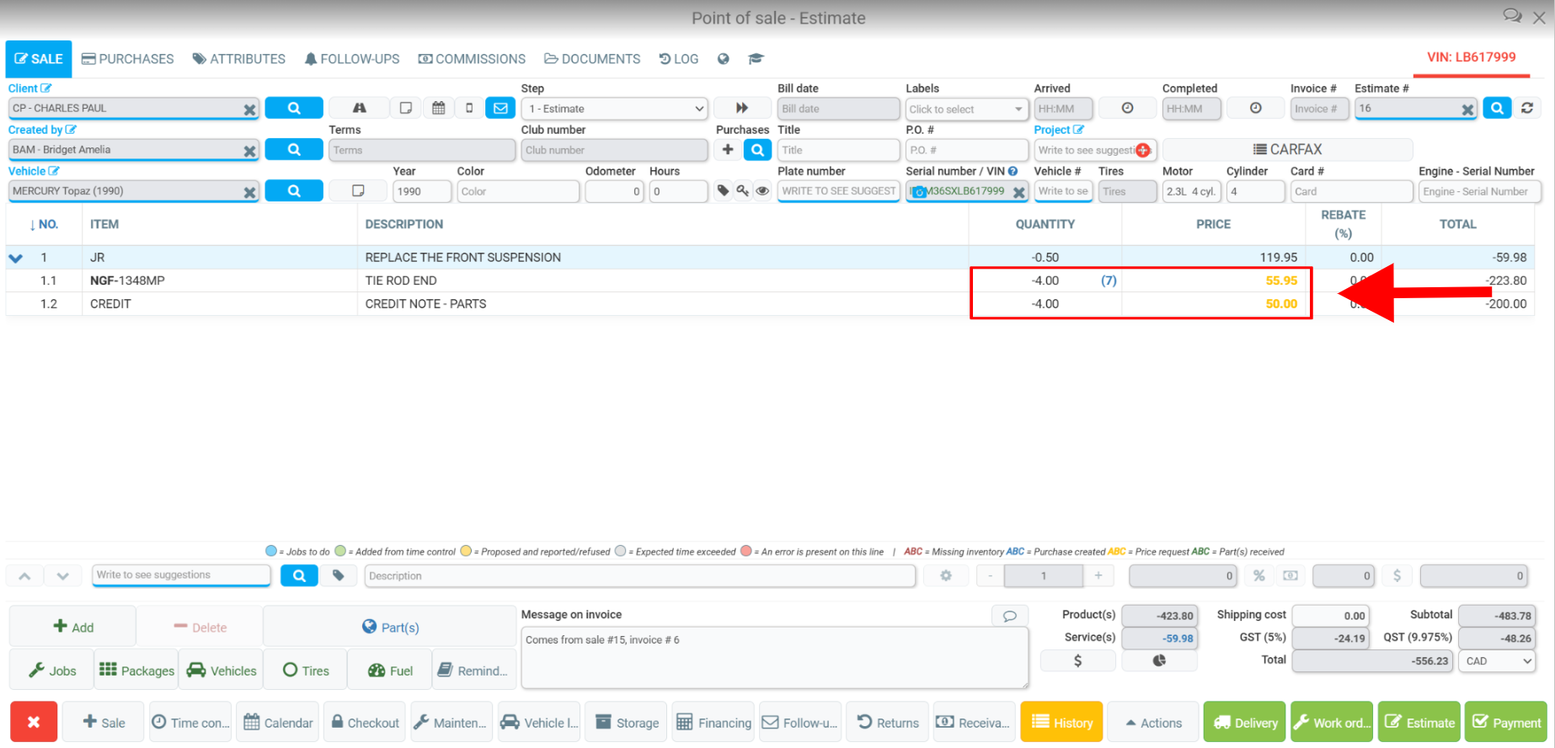Open the DOCUMENTS tab
This screenshot has width=1555, height=748.
click(x=592, y=59)
